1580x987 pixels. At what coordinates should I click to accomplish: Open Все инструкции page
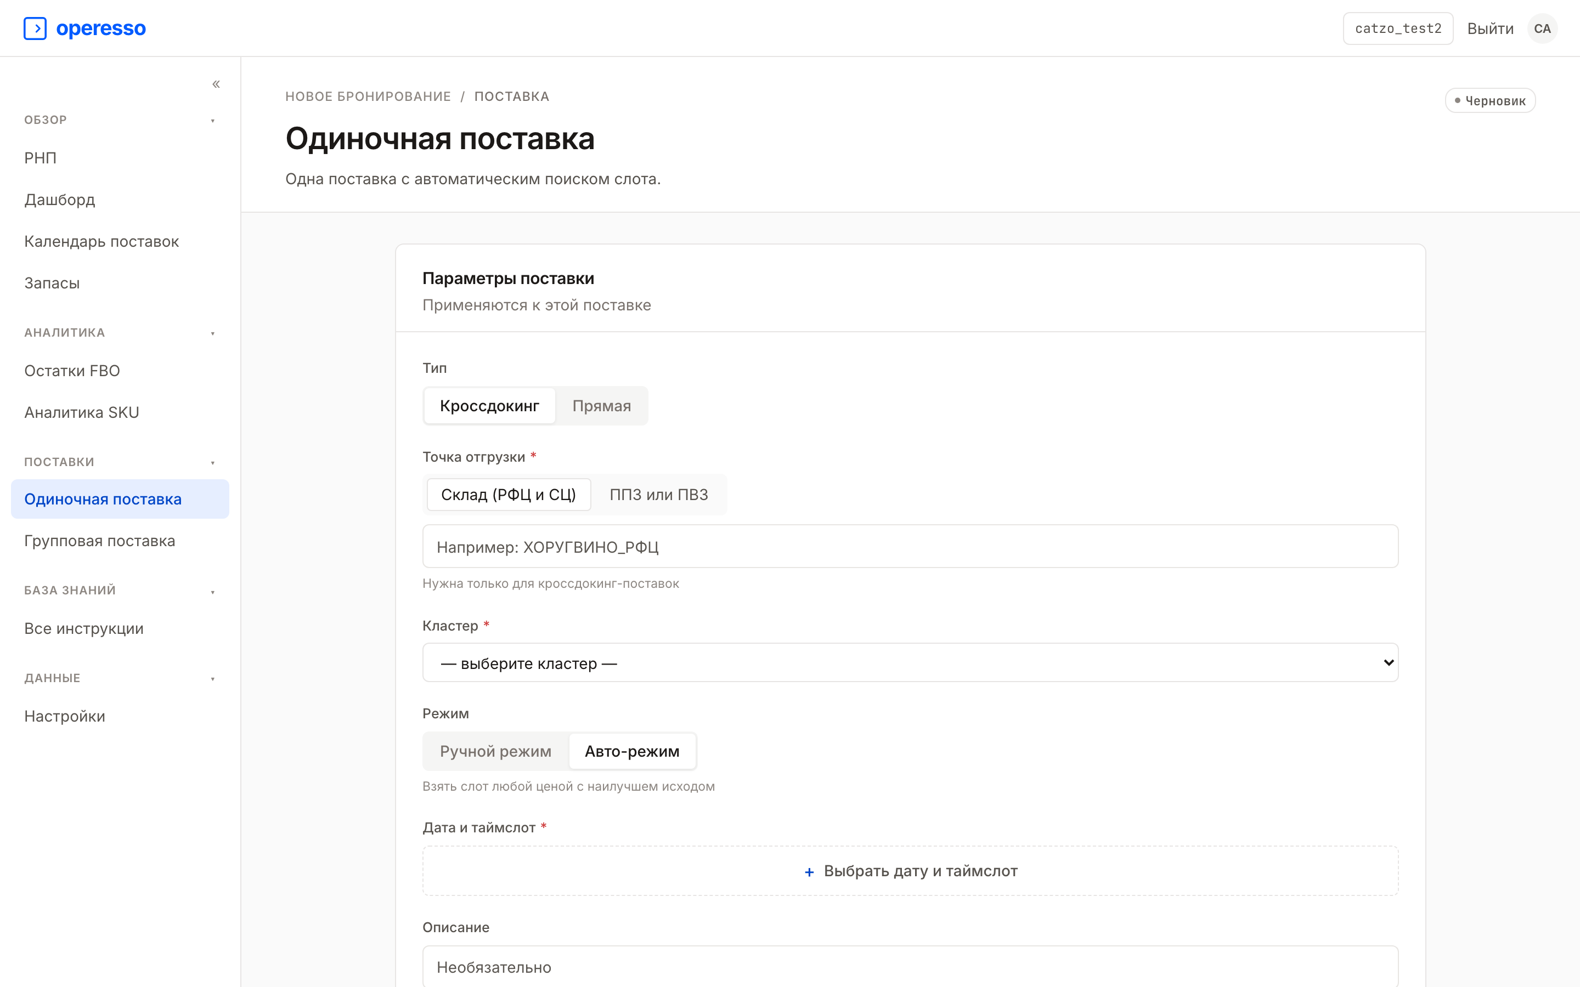coord(120,628)
